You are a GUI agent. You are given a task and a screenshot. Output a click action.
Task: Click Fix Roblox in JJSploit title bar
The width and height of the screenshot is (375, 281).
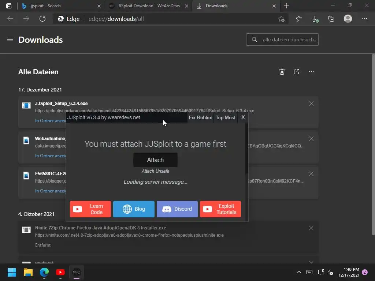coord(200,117)
